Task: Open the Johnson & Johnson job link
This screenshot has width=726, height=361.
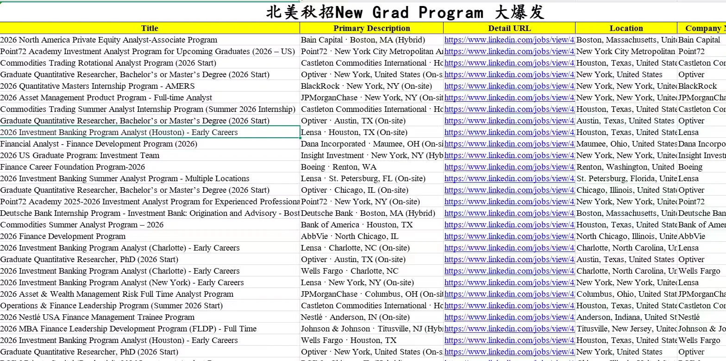Action: point(509,329)
